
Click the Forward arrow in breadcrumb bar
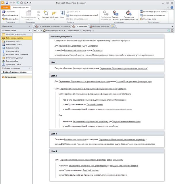pyautogui.click(x=39, y=30)
